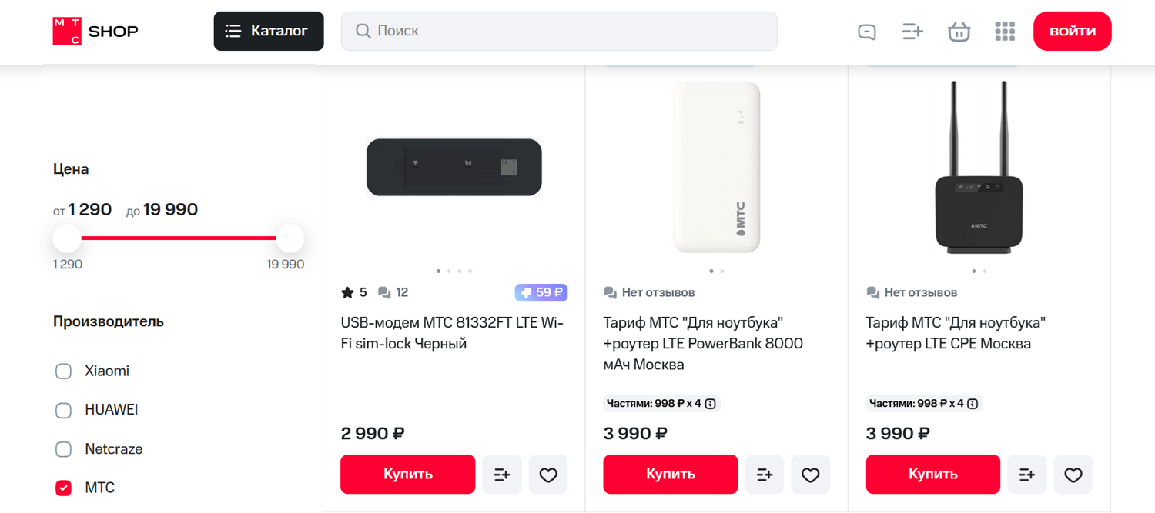Click the search input field

tap(560, 31)
